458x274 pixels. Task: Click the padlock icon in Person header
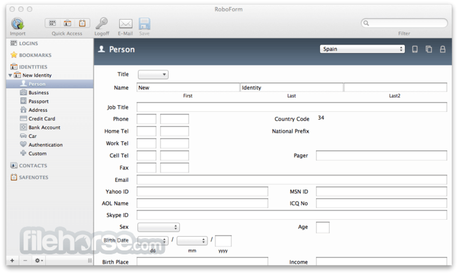point(443,49)
